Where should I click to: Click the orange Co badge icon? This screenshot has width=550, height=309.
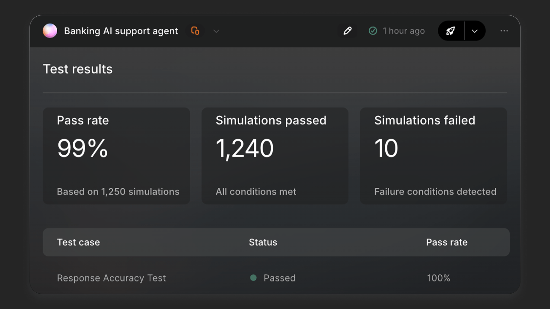point(195,31)
